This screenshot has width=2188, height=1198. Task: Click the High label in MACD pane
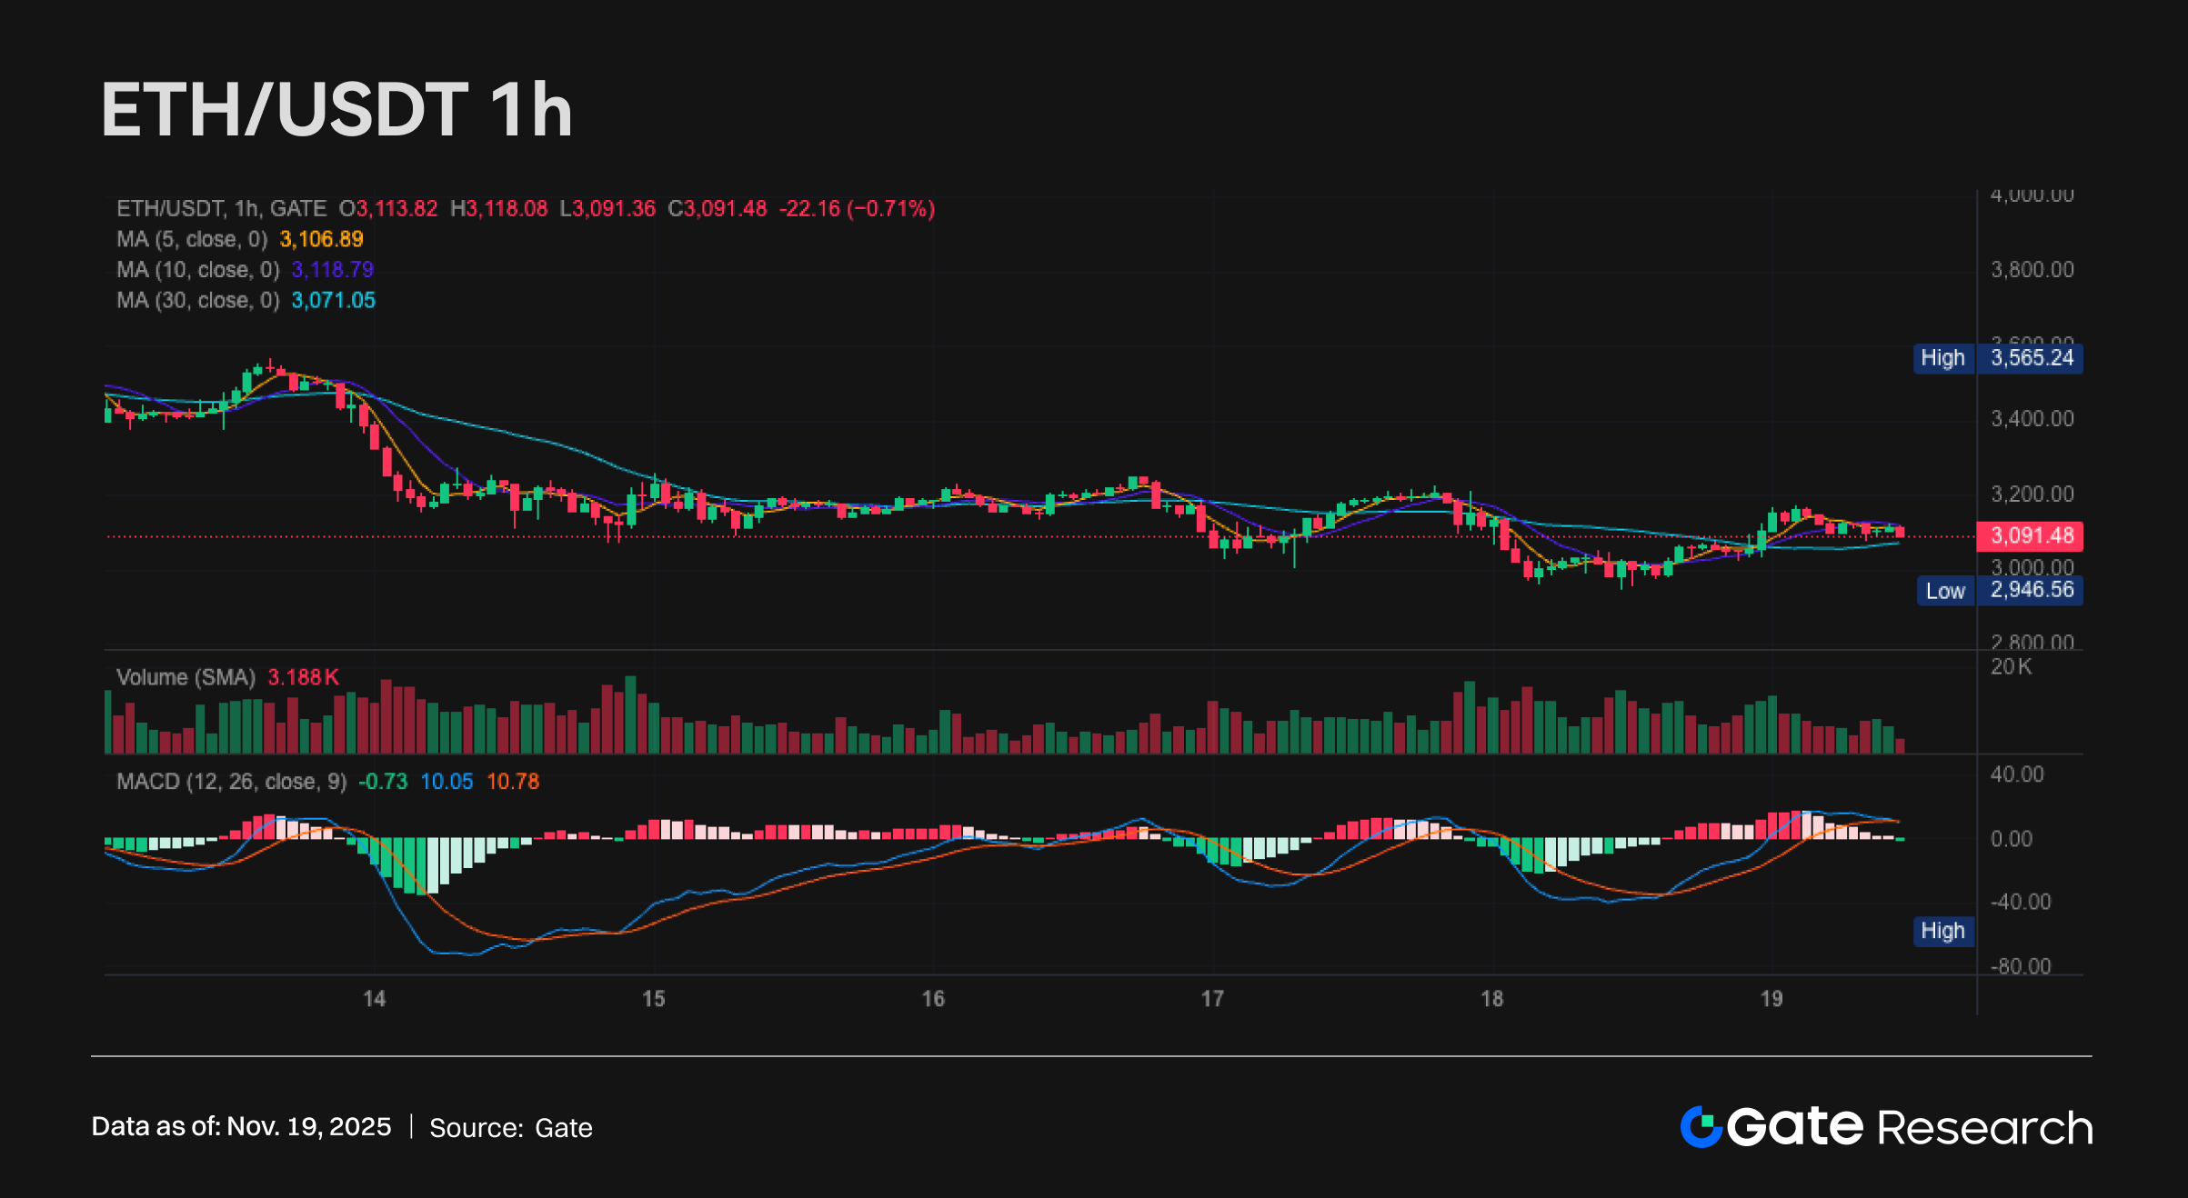(x=1942, y=931)
